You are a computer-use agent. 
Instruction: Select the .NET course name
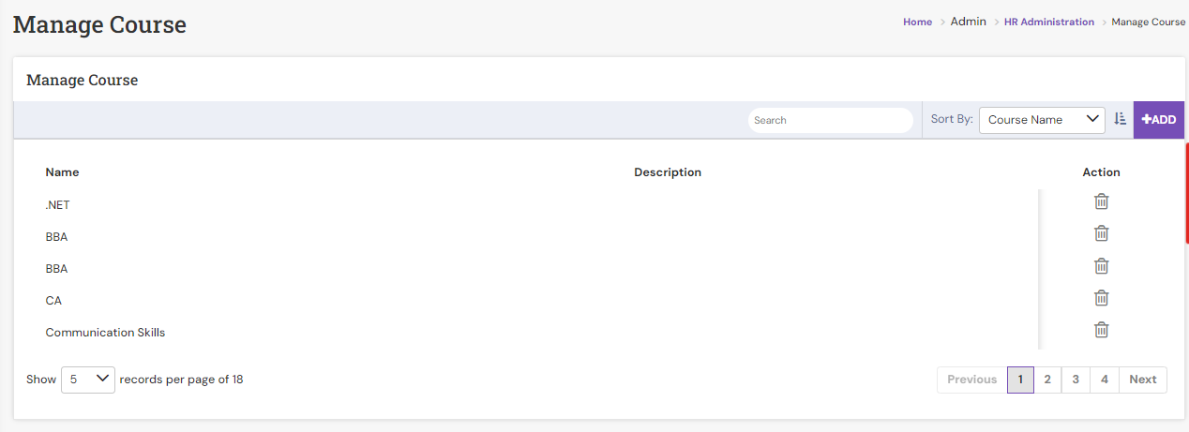click(x=57, y=204)
